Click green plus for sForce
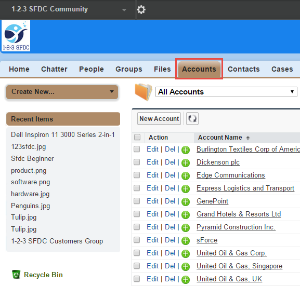 [x=186, y=241]
